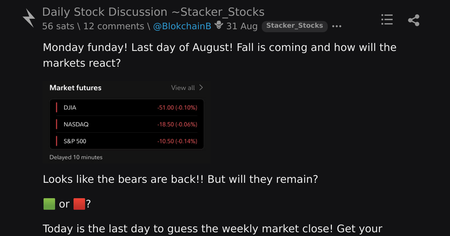Open the 12 comments link
450x236 pixels.
114,26
